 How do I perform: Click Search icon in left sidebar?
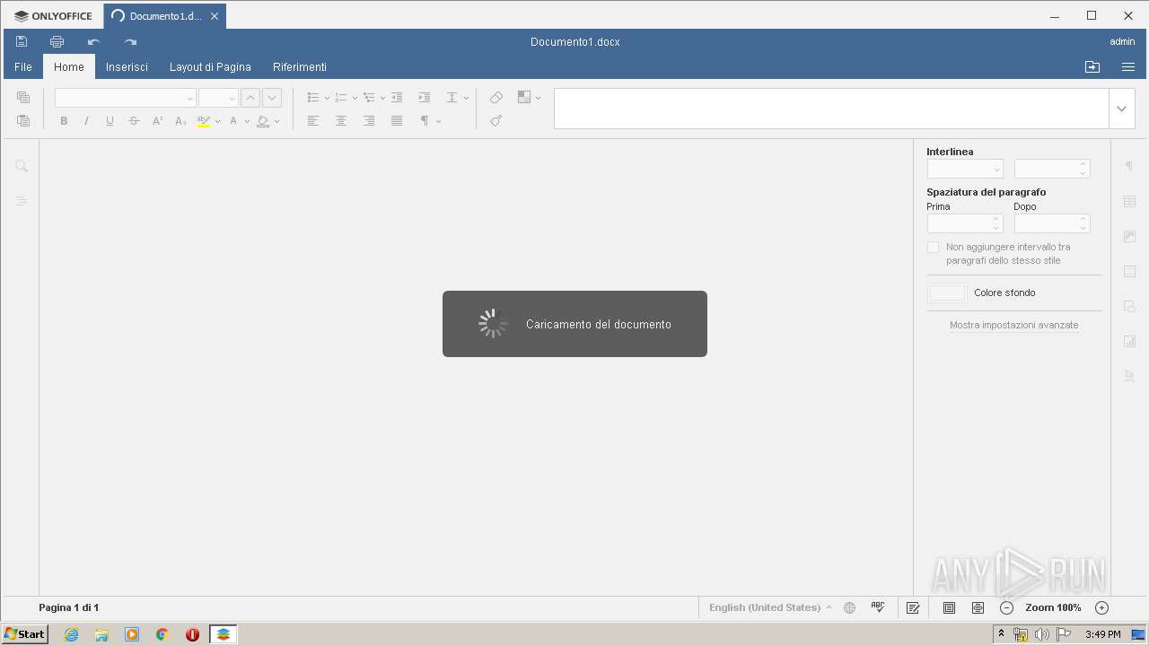point(22,166)
